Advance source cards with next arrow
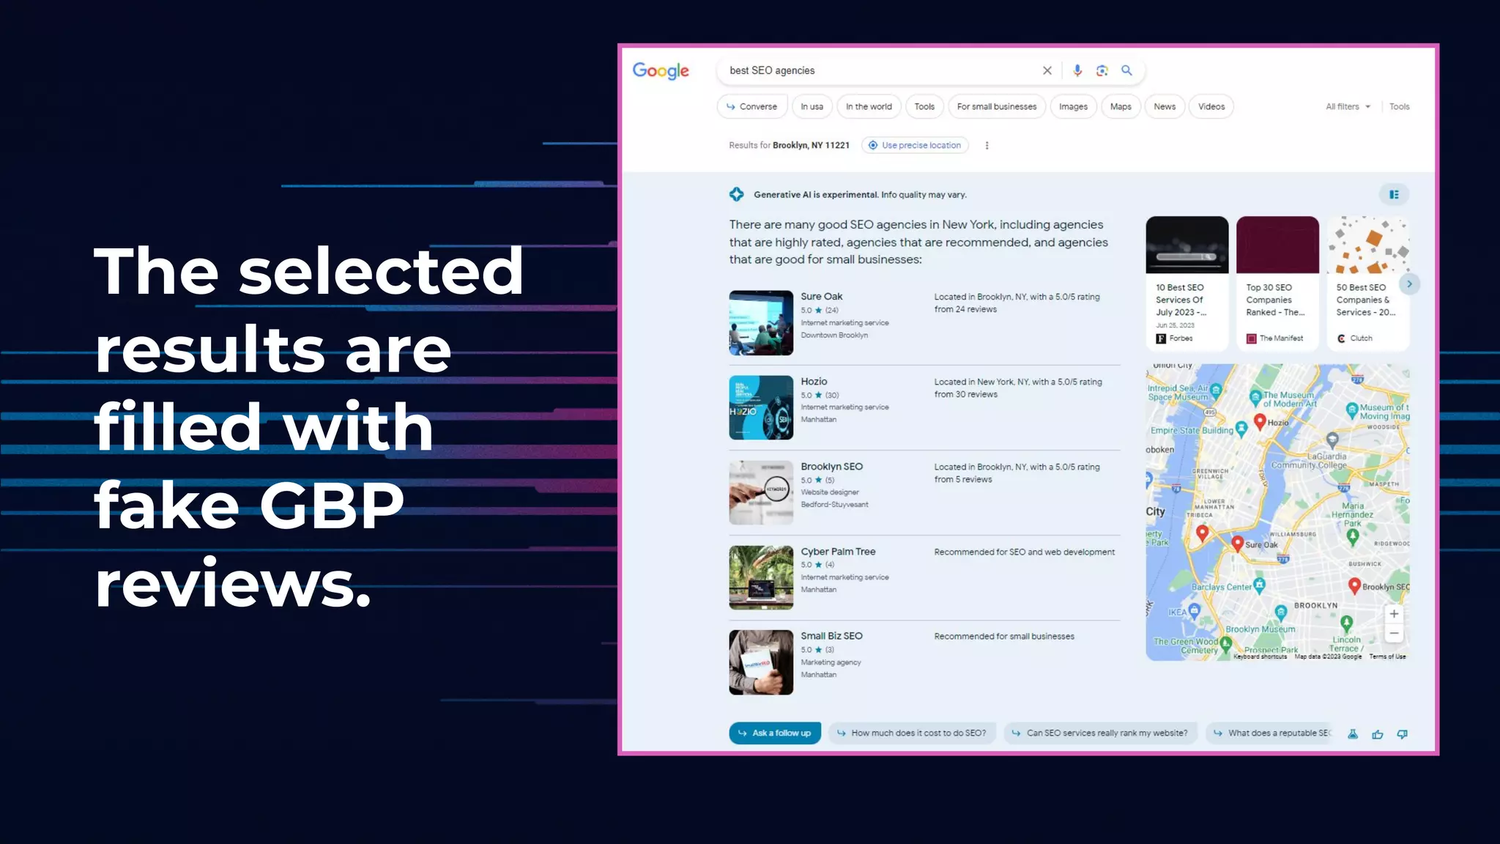This screenshot has width=1500, height=844. pos(1408,284)
